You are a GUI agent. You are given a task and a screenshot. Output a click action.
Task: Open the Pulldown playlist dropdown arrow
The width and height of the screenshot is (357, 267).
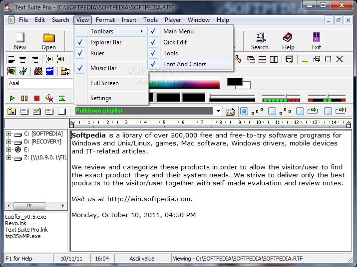[x=218, y=111]
